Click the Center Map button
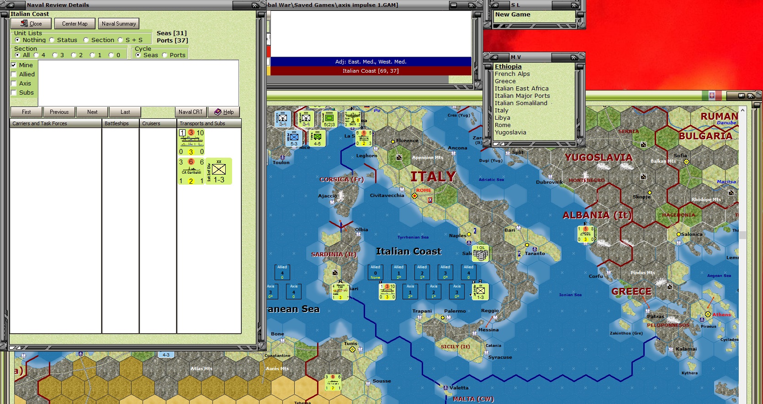The width and height of the screenshot is (763, 404). coord(75,24)
